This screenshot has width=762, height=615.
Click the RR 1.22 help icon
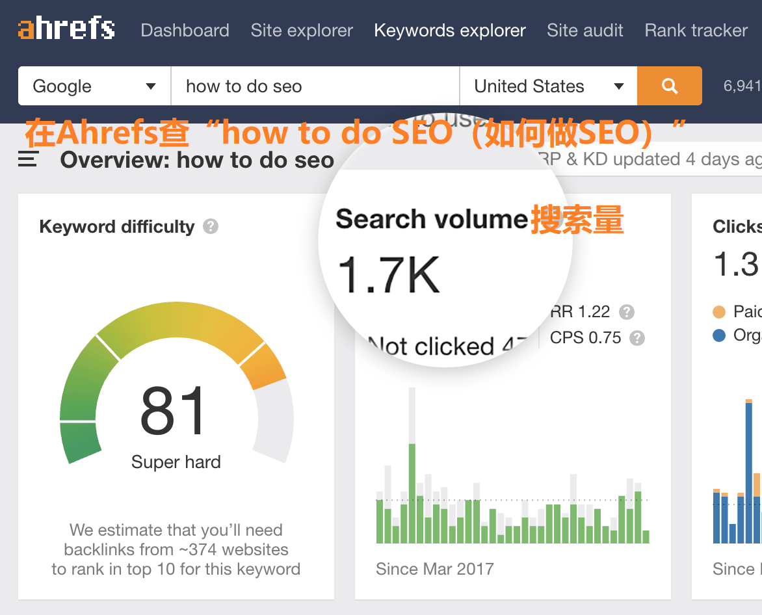pos(626,311)
